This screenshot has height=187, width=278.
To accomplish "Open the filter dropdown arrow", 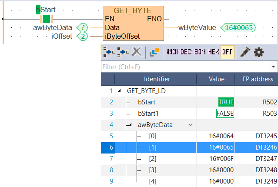I will pos(273,67).
